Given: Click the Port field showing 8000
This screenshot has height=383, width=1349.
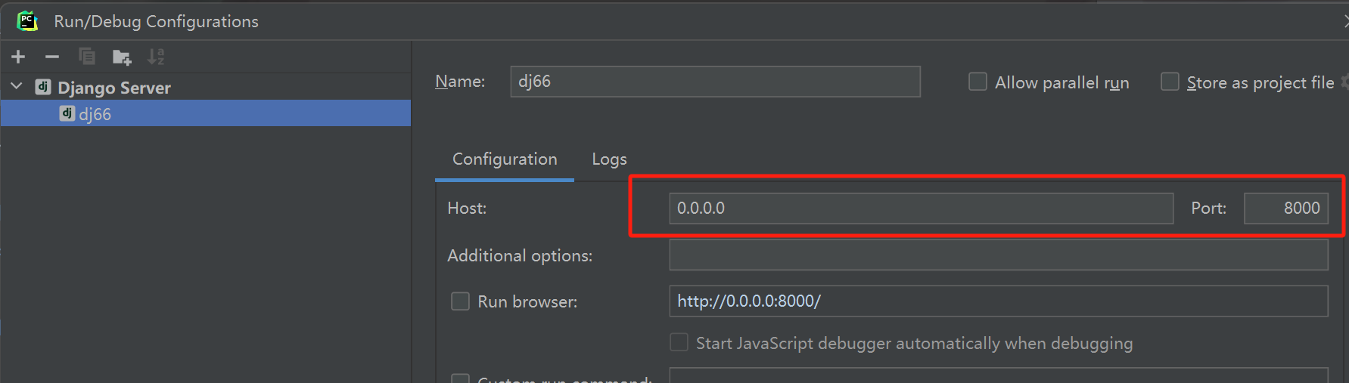Looking at the screenshot, I should (1286, 208).
